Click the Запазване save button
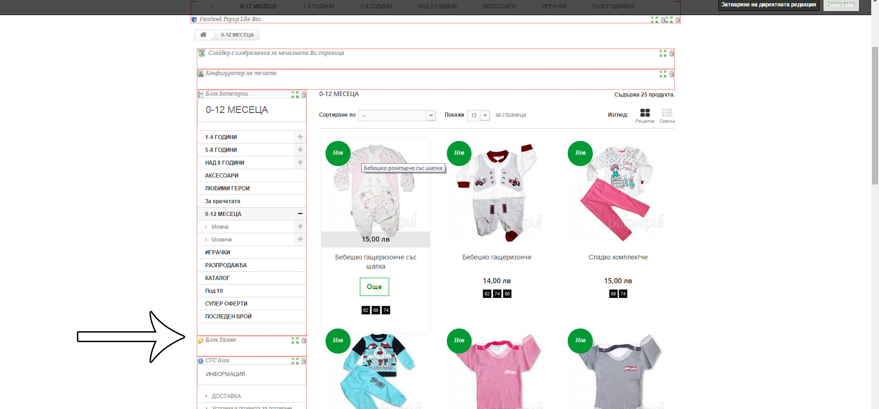 [841, 5]
